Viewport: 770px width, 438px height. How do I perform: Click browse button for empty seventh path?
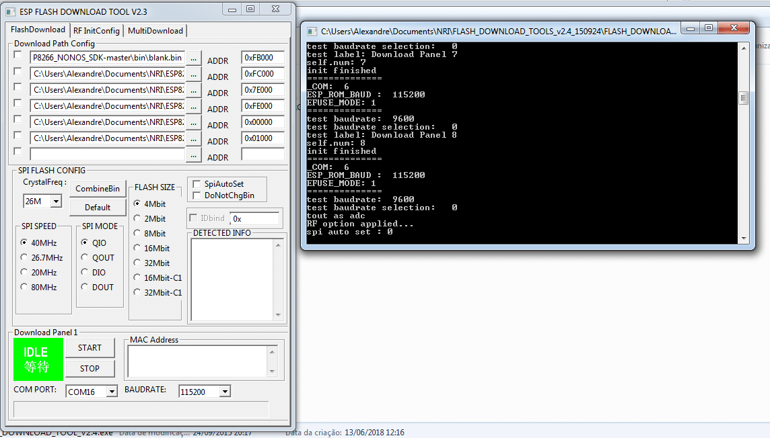193,155
